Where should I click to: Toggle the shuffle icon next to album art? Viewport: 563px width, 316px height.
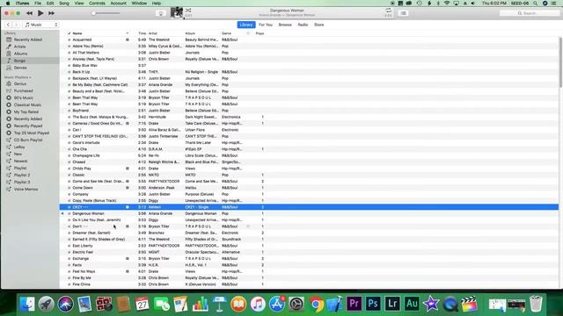[x=188, y=11]
